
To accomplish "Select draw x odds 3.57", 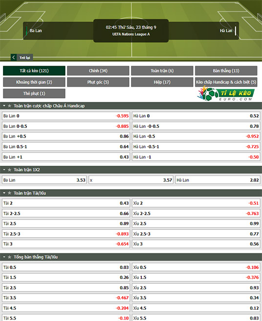I will (131, 180).
